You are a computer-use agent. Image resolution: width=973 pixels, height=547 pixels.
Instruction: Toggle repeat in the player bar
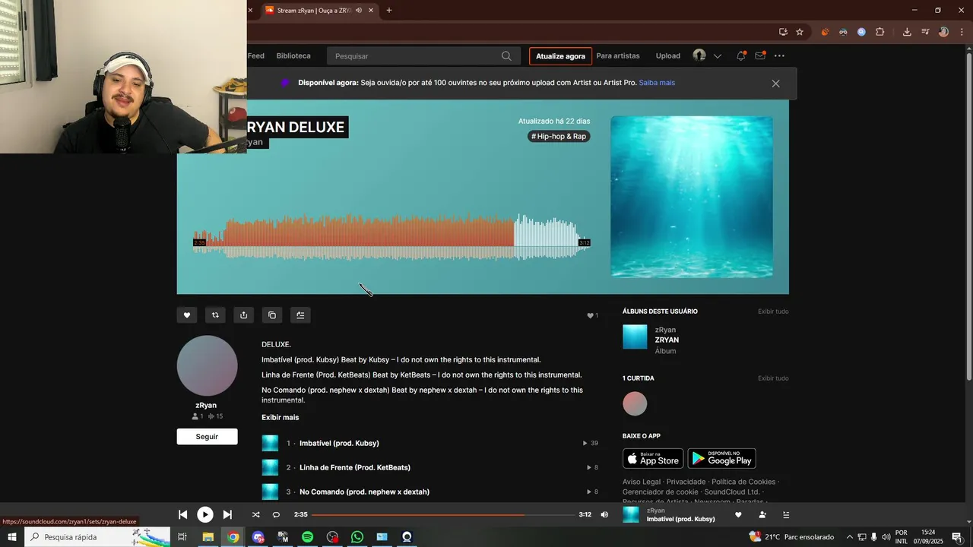[x=276, y=514]
